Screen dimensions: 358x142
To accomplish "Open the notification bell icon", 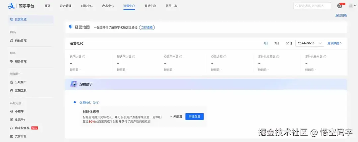I will click(x=340, y=6).
